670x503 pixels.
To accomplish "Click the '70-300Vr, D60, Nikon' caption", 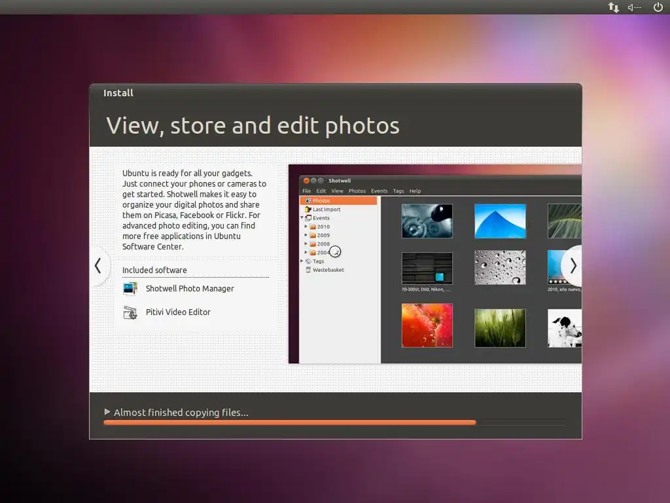I will point(425,289).
